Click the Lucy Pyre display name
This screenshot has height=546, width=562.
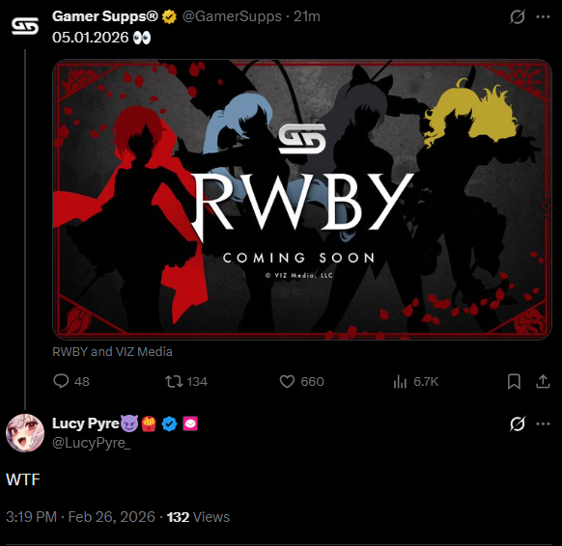tap(86, 423)
